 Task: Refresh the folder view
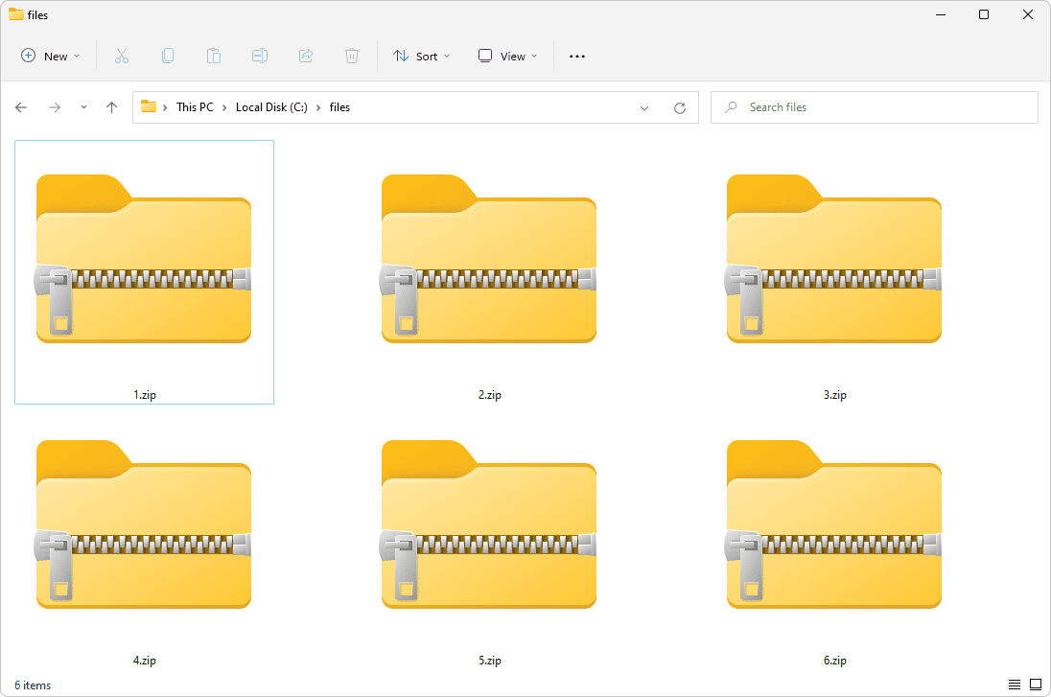click(x=680, y=107)
